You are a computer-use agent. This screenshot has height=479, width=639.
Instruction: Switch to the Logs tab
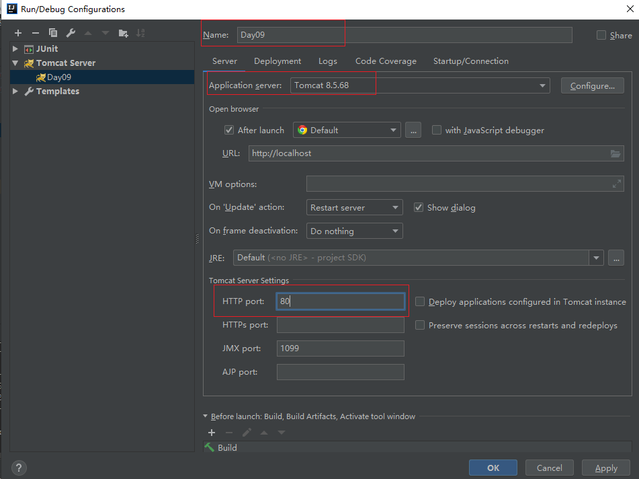click(x=328, y=61)
